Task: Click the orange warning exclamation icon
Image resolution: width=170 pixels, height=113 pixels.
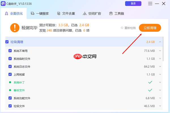Action: click(x=15, y=28)
